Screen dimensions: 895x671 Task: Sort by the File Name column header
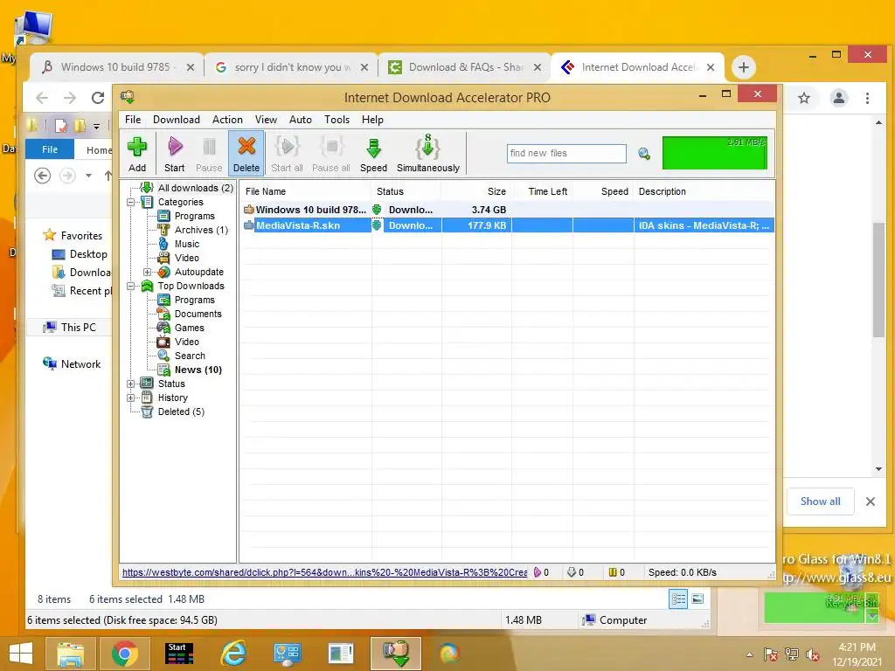click(305, 191)
